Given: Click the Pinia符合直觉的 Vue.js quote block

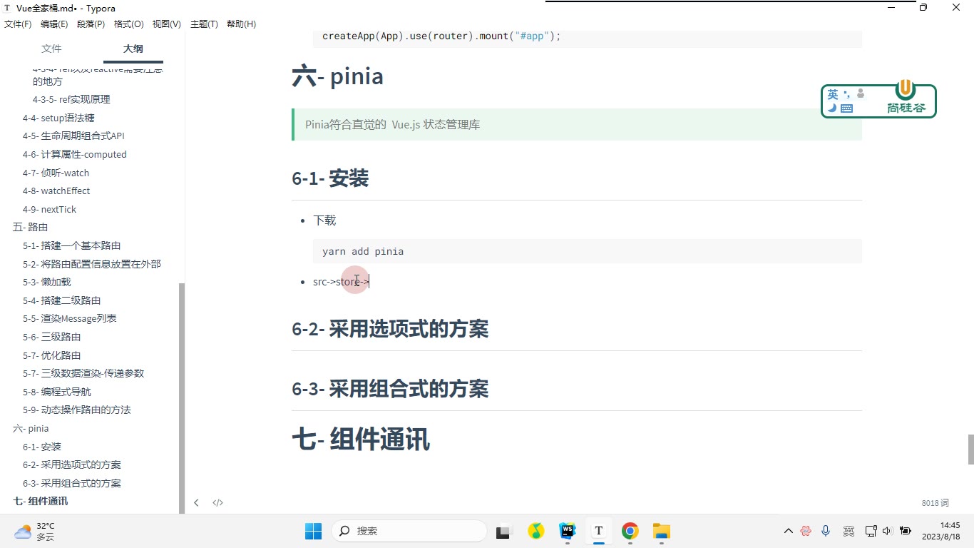Looking at the screenshot, I should 577,124.
